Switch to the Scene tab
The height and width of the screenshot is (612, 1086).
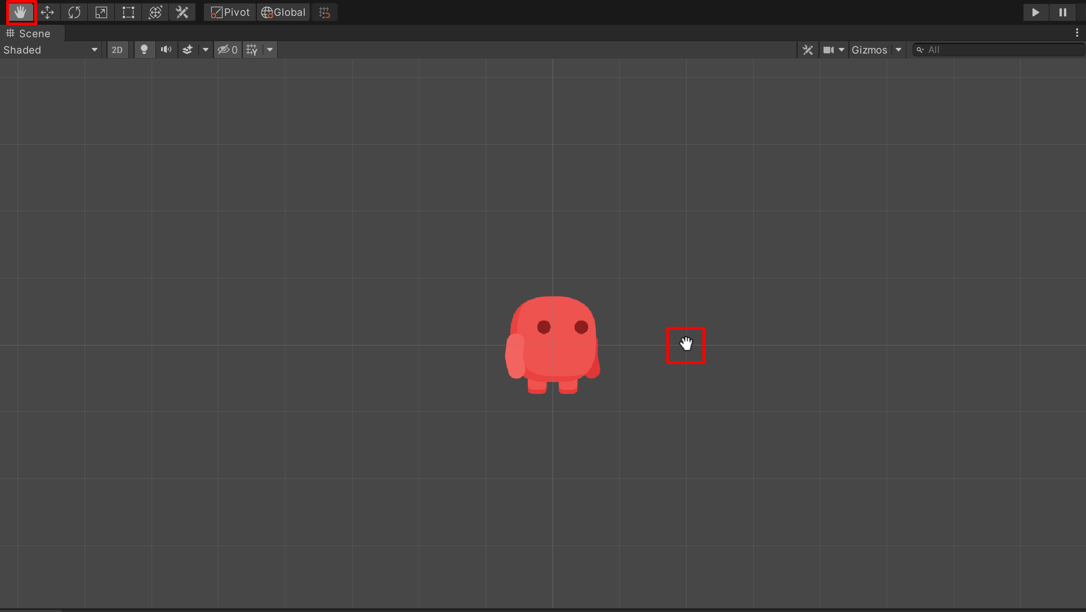point(29,33)
